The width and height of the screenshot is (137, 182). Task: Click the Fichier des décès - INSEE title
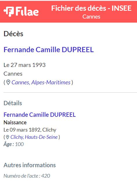pos(91,8)
